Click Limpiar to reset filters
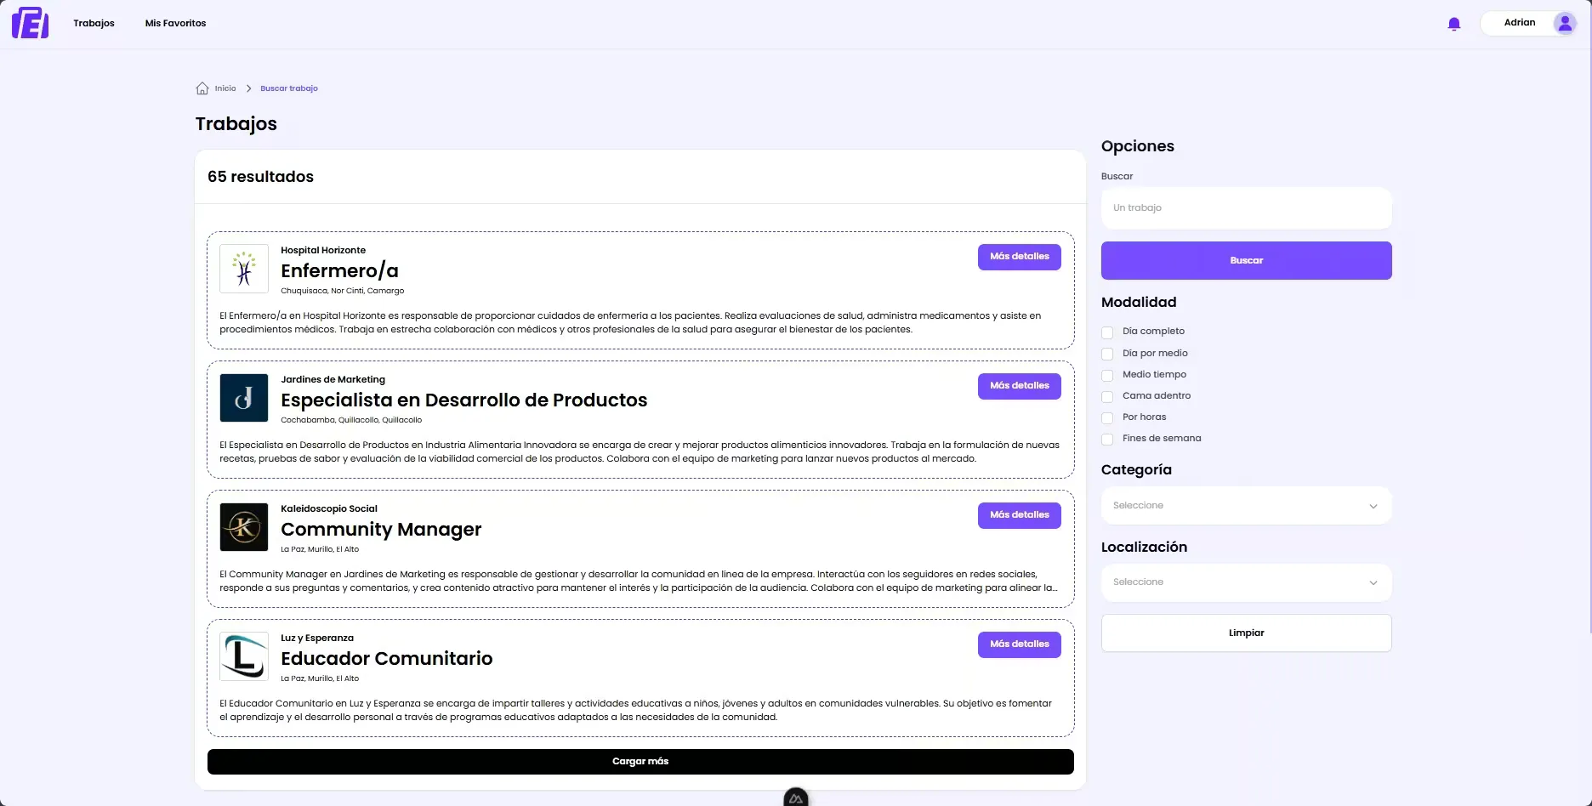Screen dimensions: 1592x806 pyautogui.click(x=1246, y=633)
